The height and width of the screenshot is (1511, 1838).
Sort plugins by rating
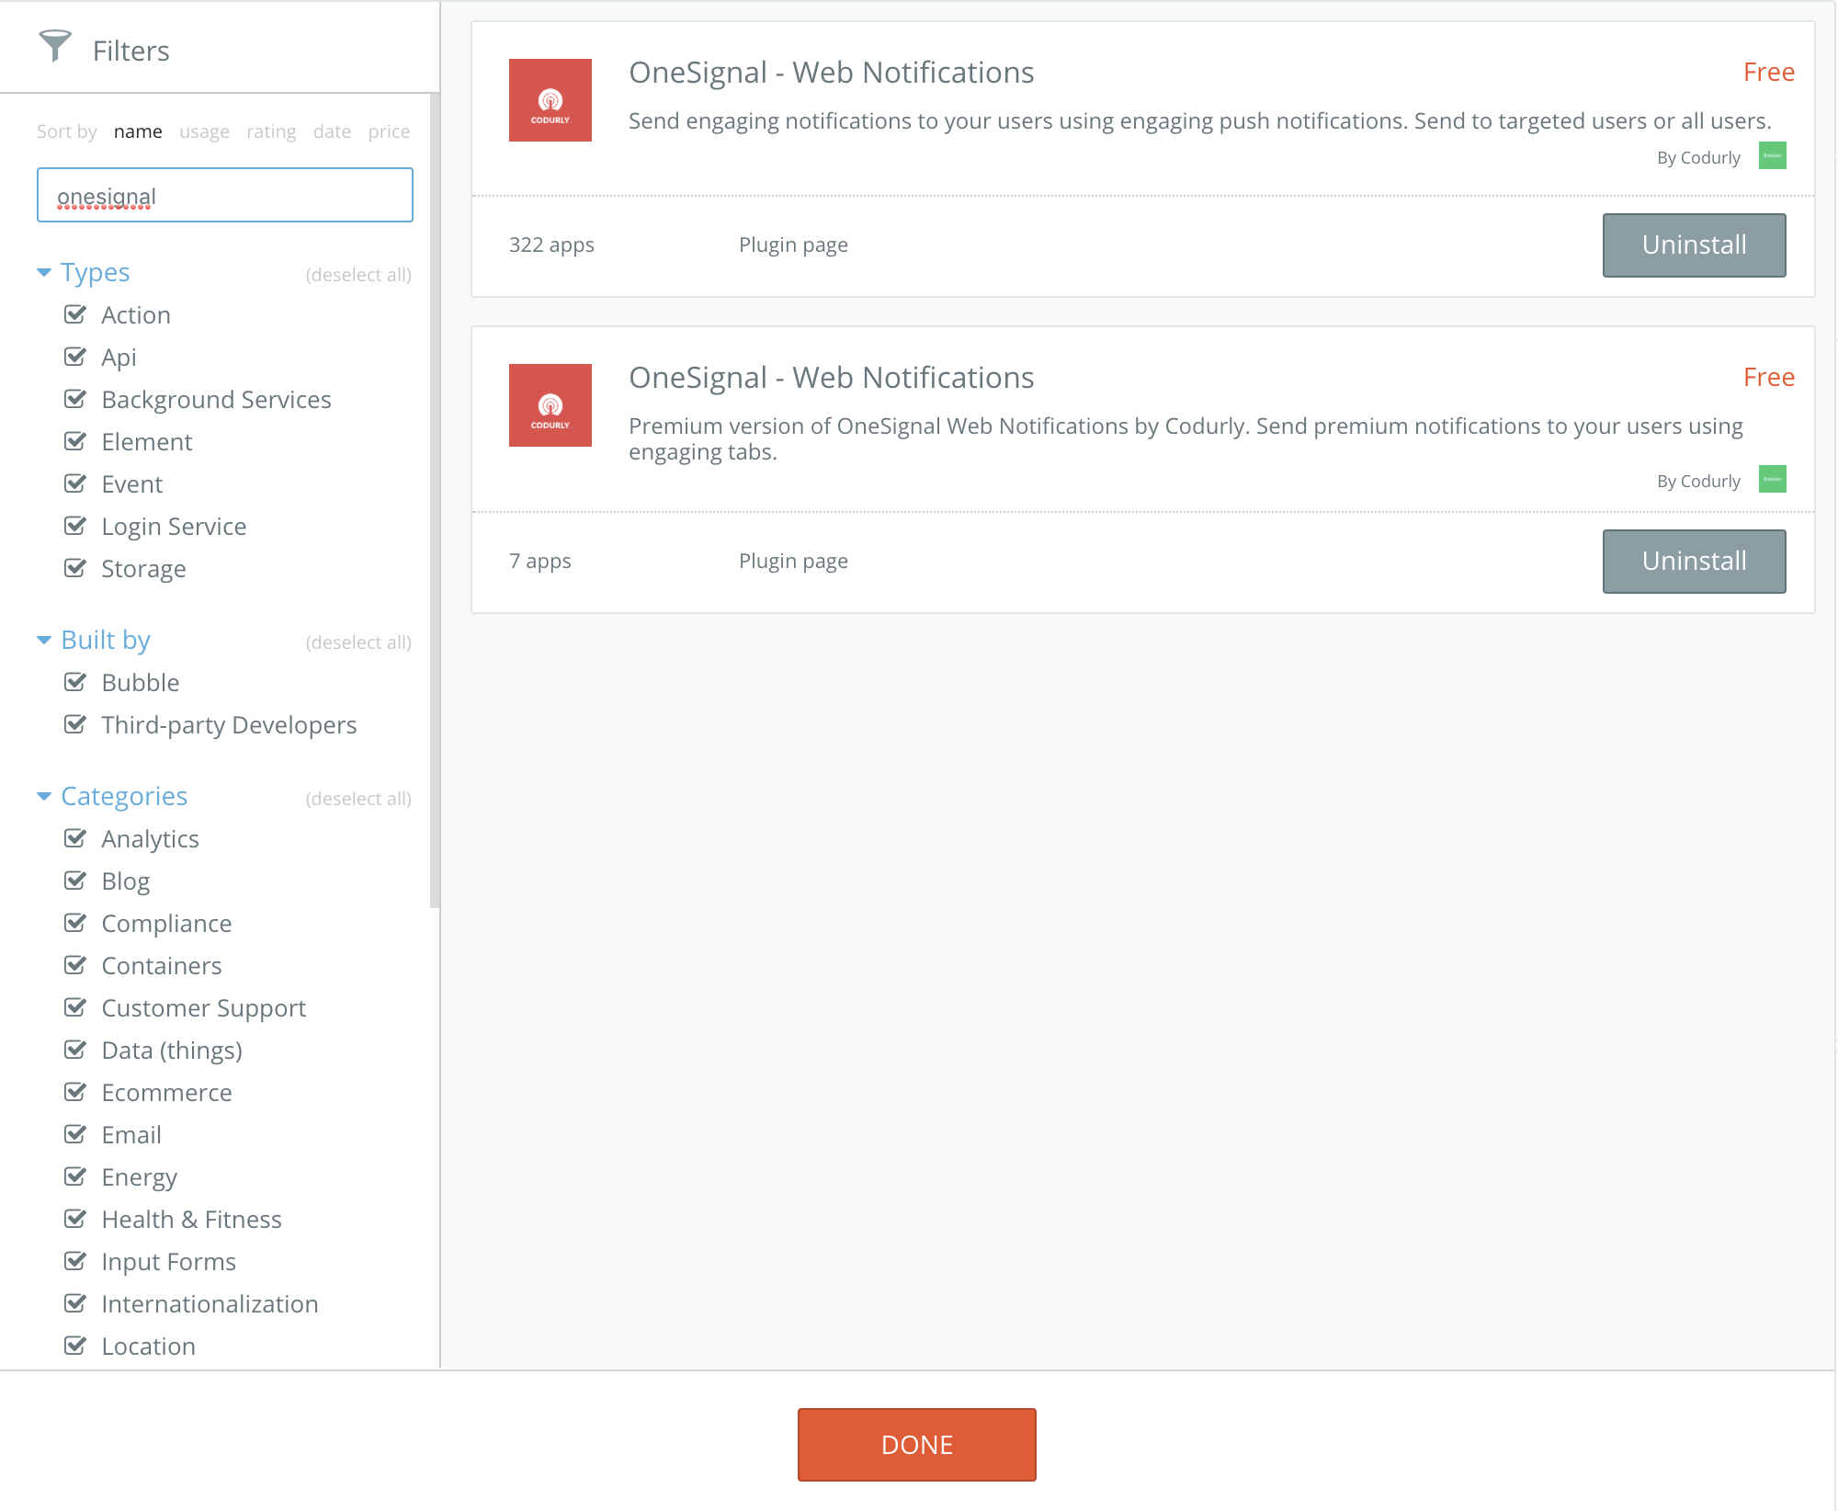click(271, 131)
